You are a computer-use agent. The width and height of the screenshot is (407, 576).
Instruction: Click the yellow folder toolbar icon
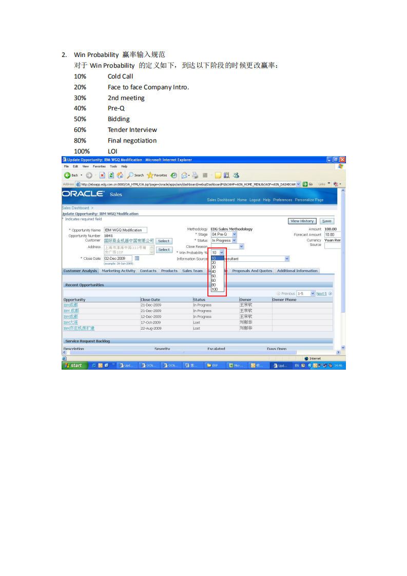click(x=218, y=175)
